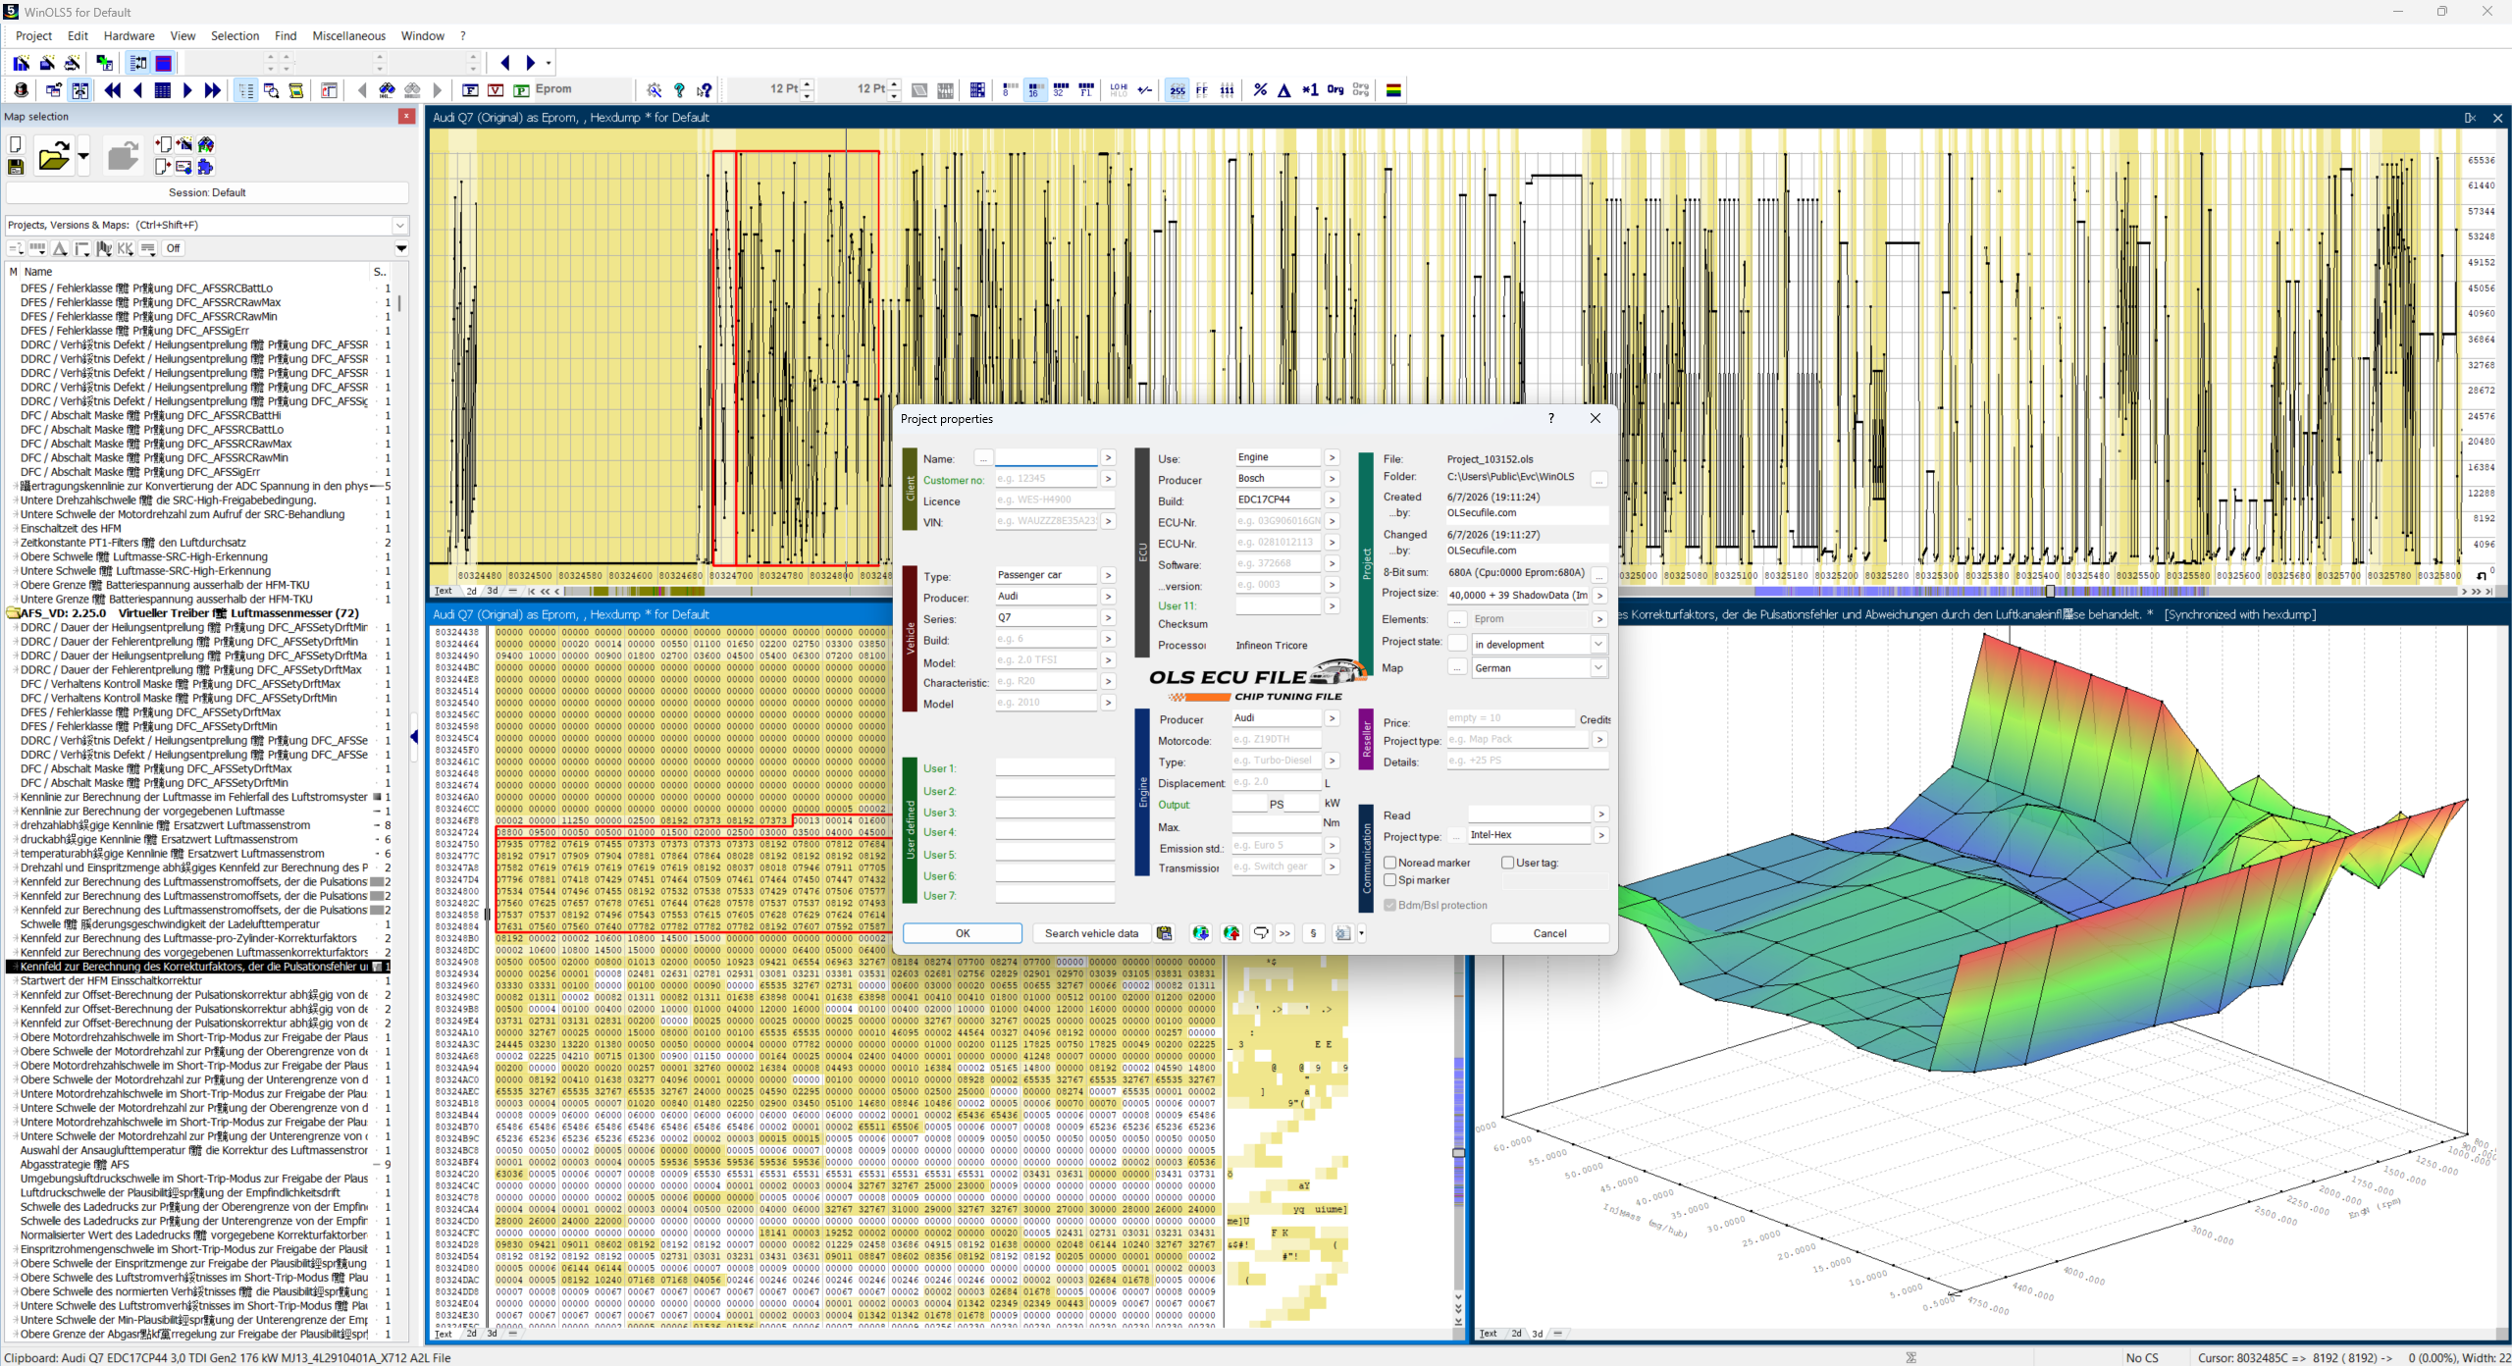Click the binoculars search icon in toolbar
Screen dimensions: 2512x1366
388,90
